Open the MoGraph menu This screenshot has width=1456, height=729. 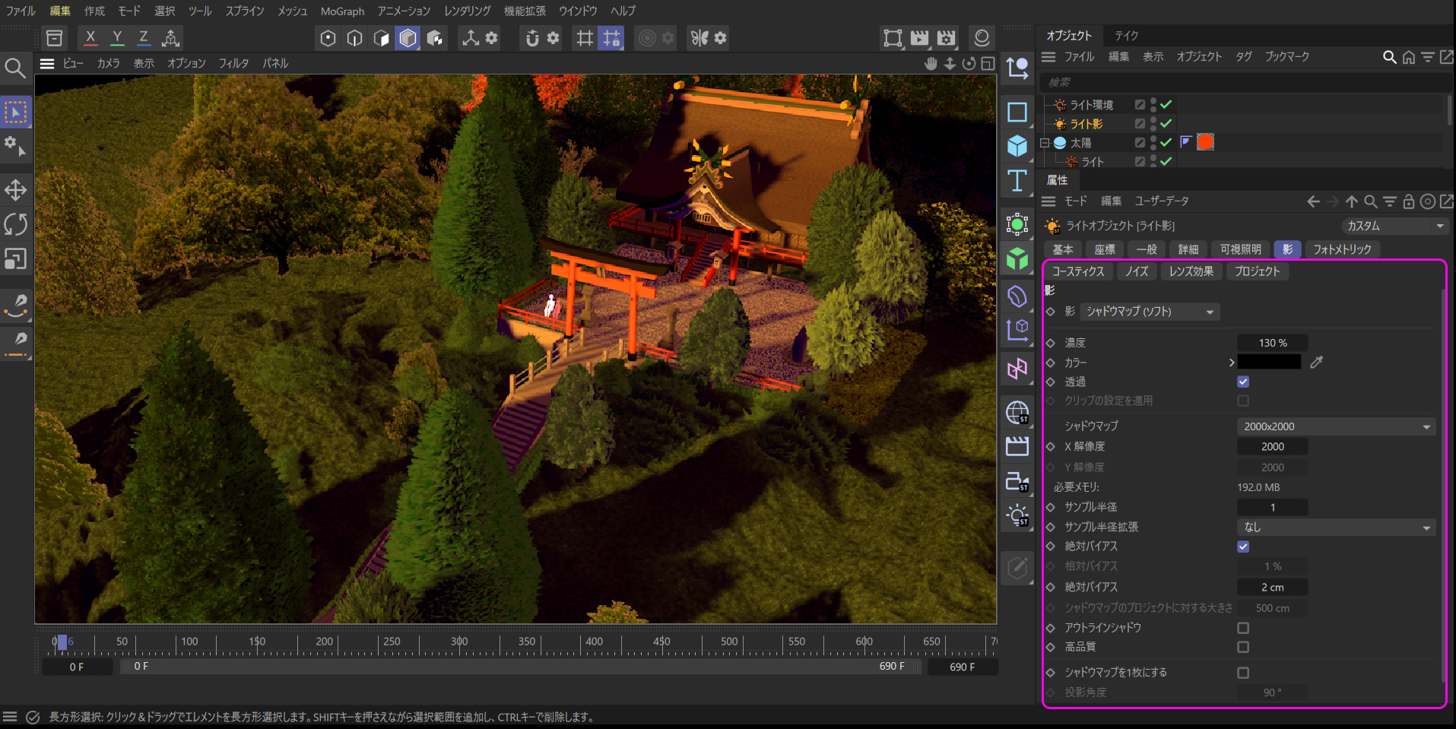coord(342,11)
